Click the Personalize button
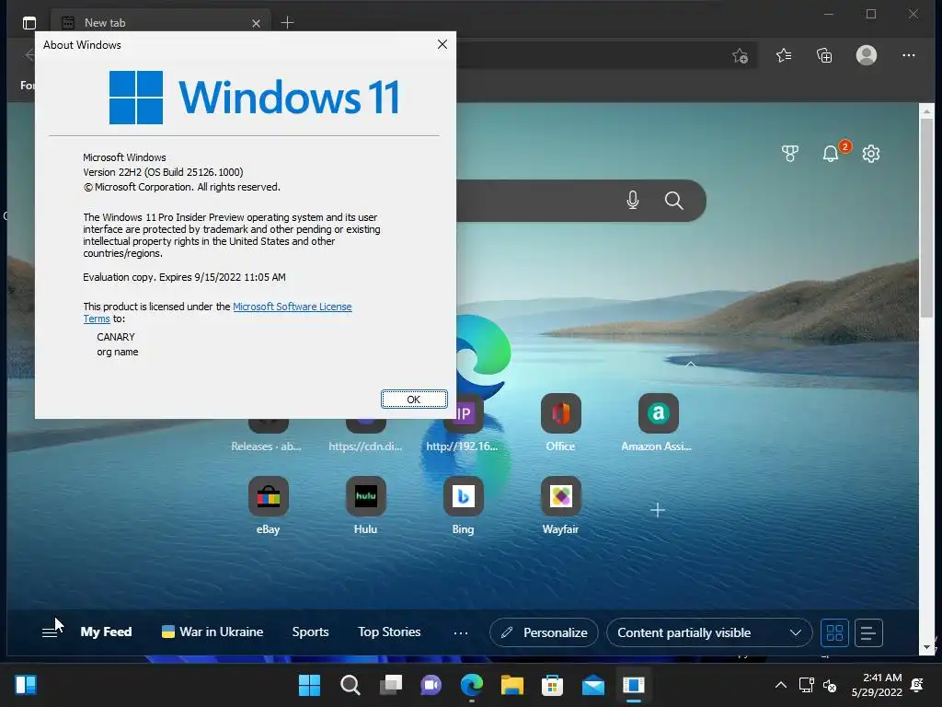The width and height of the screenshot is (942, 707). pos(544,632)
